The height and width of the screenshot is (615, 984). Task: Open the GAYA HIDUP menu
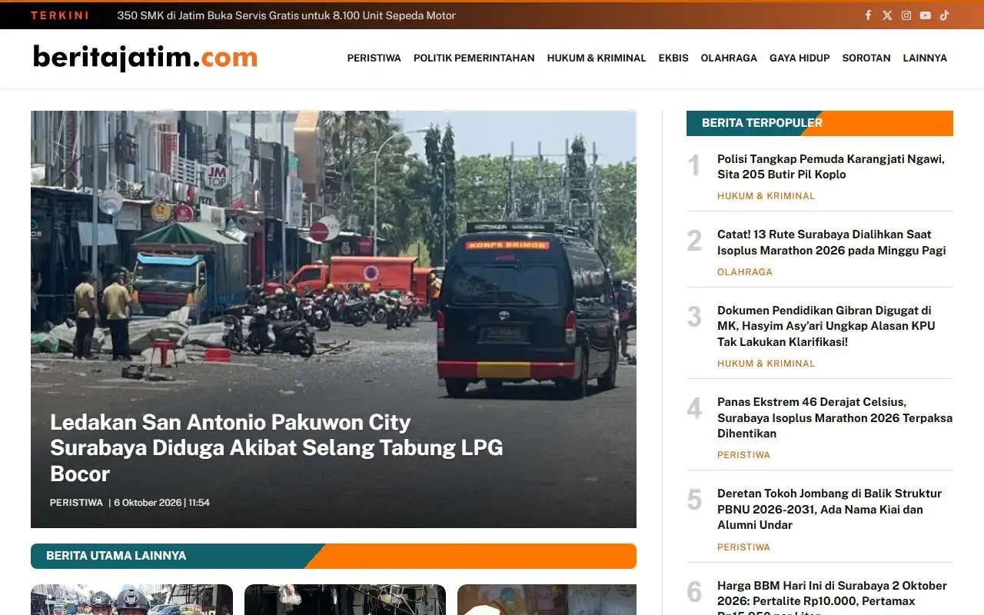click(x=799, y=58)
